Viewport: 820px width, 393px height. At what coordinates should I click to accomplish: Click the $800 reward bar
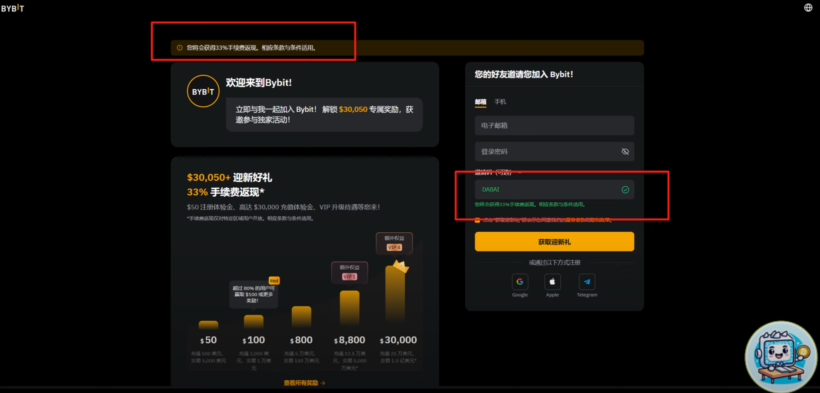pos(302,317)
